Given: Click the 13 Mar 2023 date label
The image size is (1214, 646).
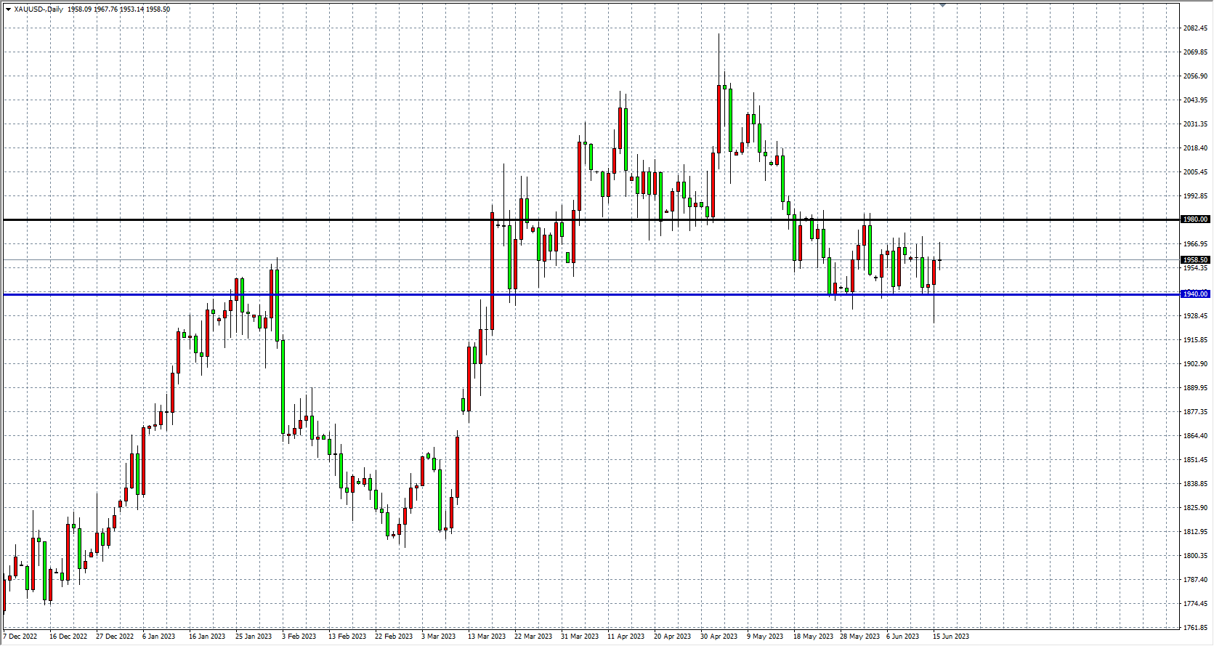Looking at the screenshot, I should [487, 637].
